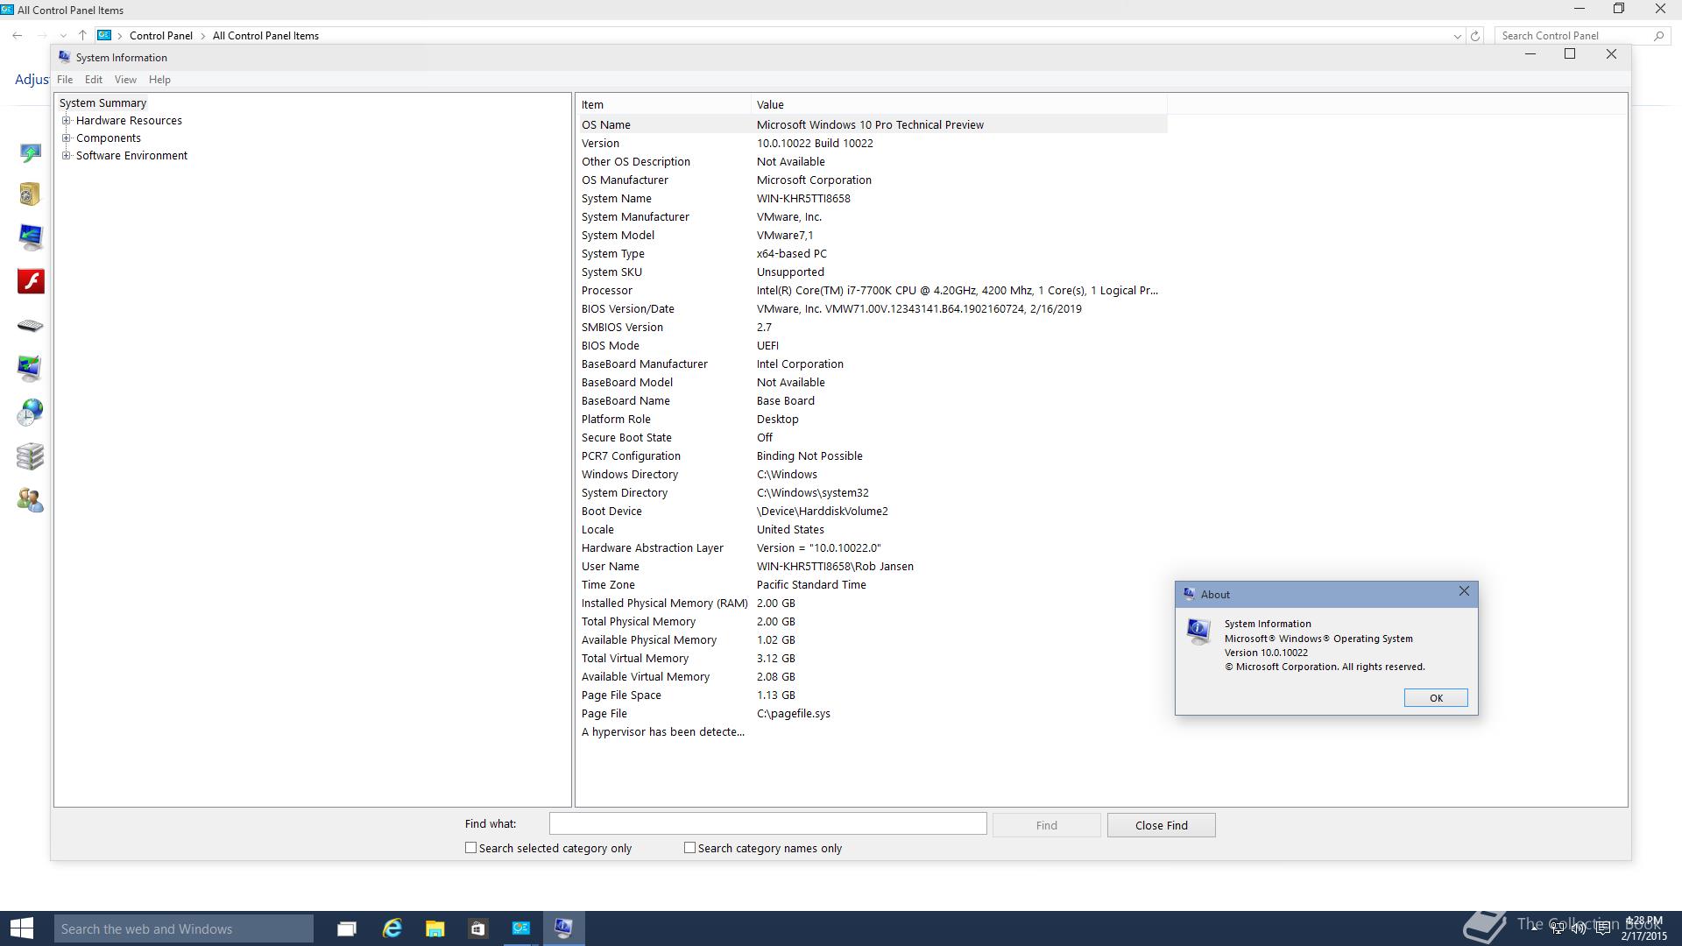Screen dimensions: 1682x946
Task: Select the Processor row
Action: (873, 290)
